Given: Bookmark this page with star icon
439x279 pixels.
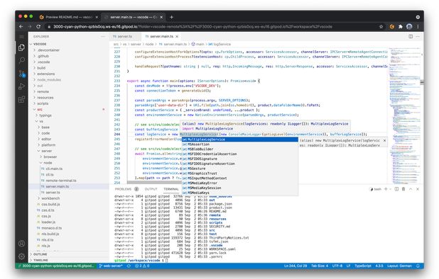Looking at the screenshot, I should pos(381,27).
